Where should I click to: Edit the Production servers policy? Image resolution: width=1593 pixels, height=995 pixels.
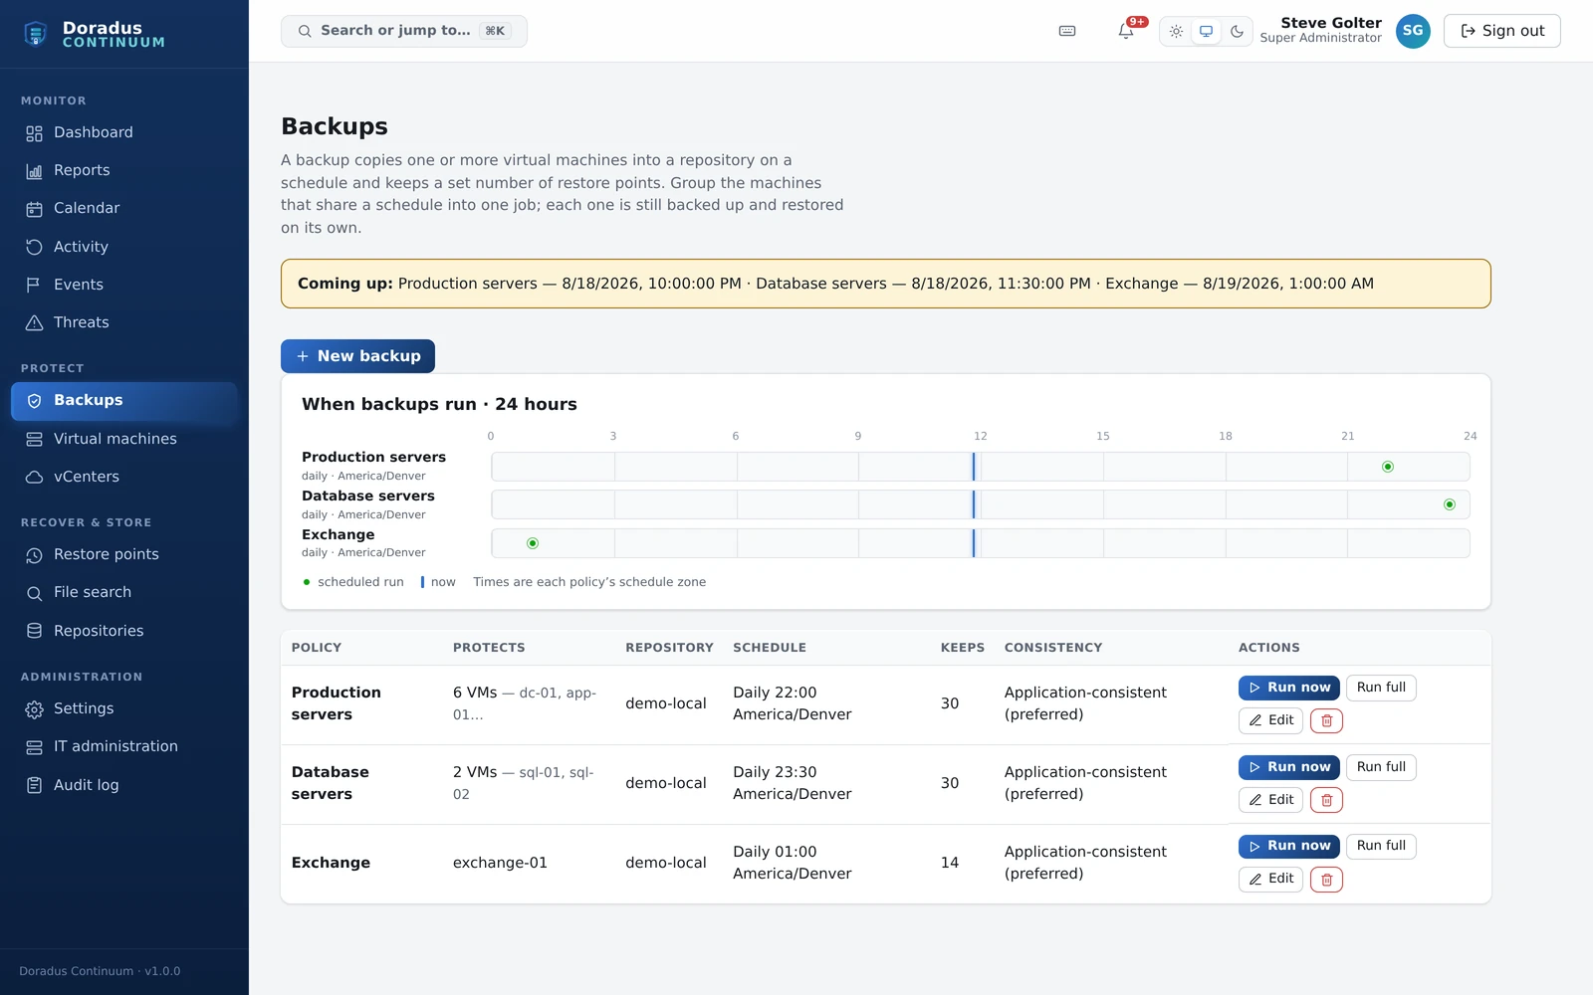coord(1270,720)
